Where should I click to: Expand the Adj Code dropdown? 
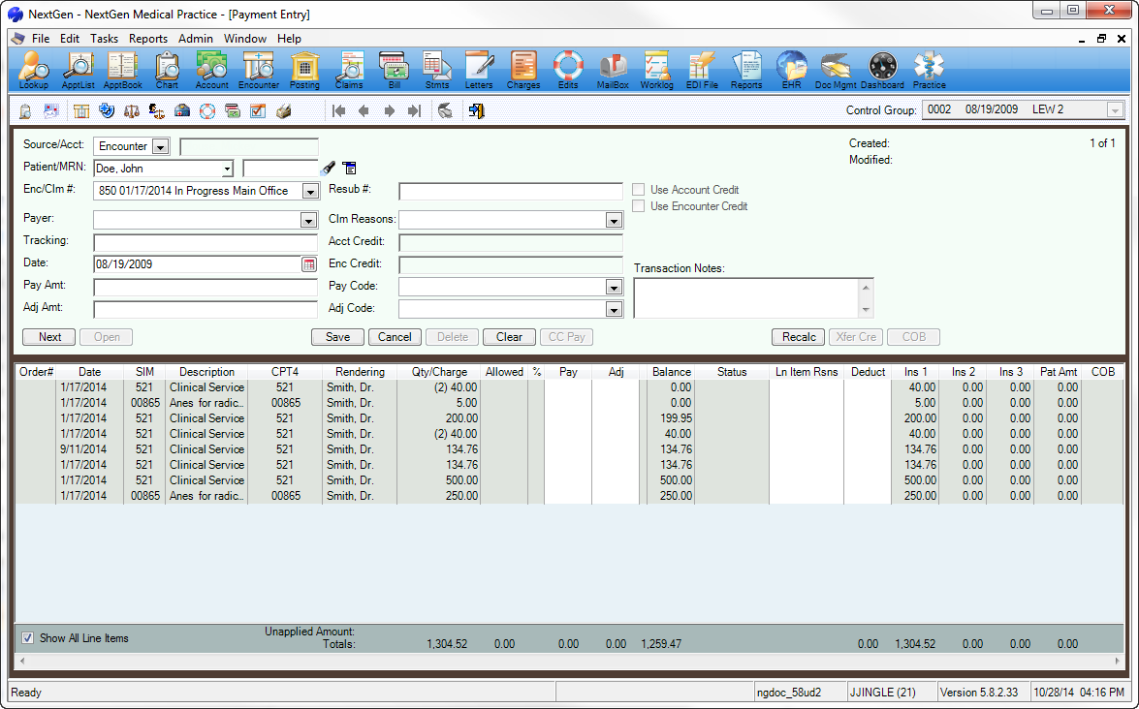coord(614,310)
